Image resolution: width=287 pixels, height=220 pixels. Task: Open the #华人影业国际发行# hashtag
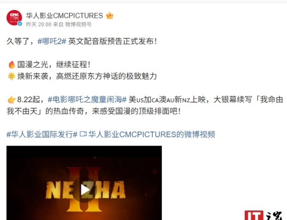coord(42,134)
